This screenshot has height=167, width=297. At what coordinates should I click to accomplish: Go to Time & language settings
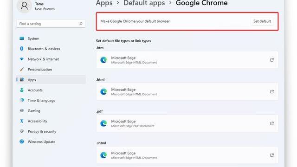[51, 100]
